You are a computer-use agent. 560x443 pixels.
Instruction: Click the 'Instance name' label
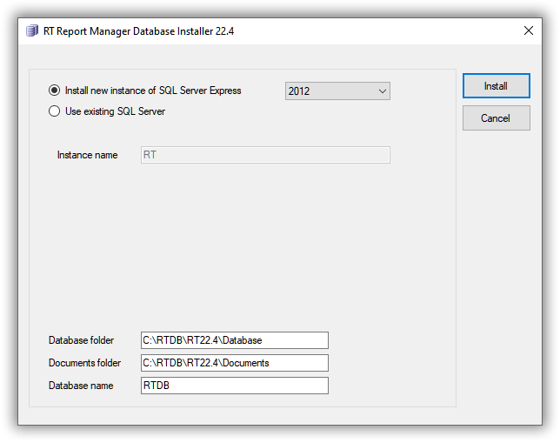pos(88,155)
